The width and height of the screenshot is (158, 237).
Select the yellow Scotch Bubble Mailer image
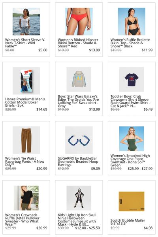[x=132, y=201]
